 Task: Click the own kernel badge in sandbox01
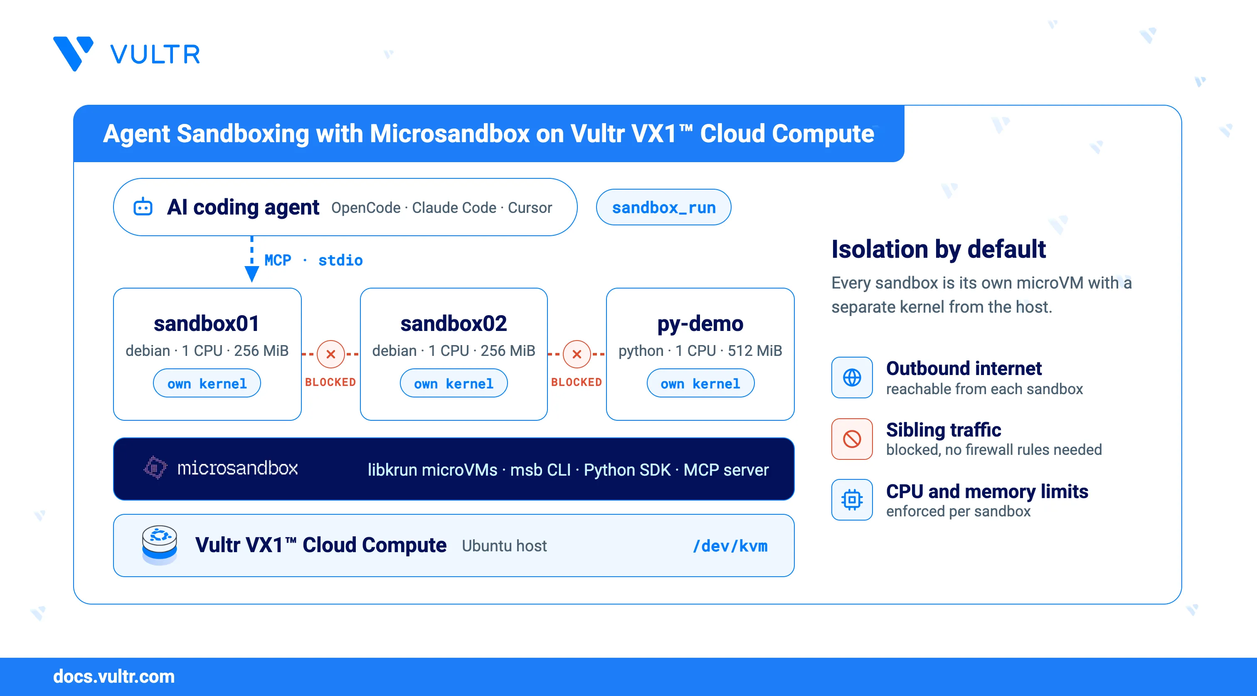(x=207, y=383)
